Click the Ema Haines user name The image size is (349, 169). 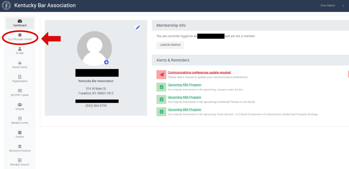click(x=327, y=6)
